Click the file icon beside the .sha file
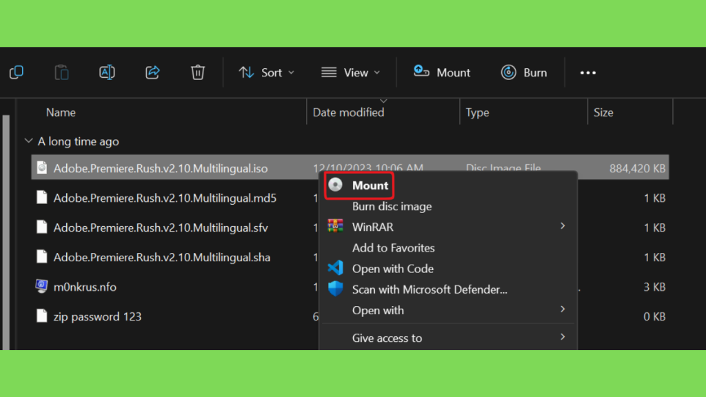706x397 pixels. pyautogui.click(x=41, y=256)
